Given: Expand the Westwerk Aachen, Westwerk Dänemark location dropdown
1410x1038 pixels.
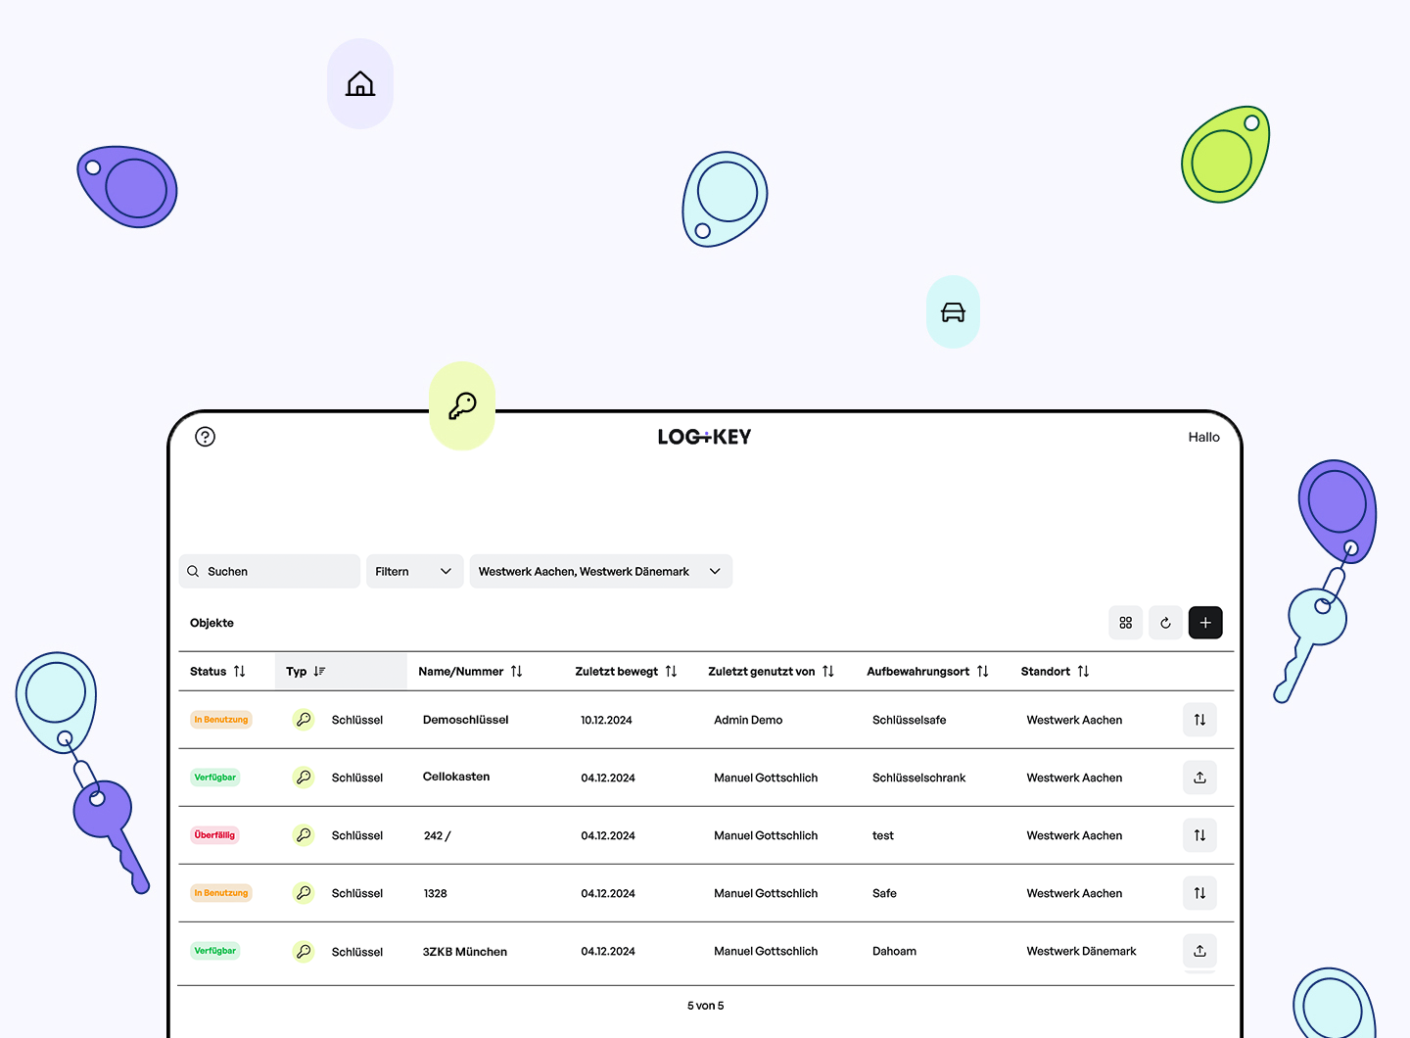Looking at the screenshot, I should [601, 572].
